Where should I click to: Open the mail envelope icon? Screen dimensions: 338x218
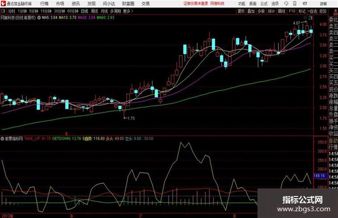(x=305, y=4)
